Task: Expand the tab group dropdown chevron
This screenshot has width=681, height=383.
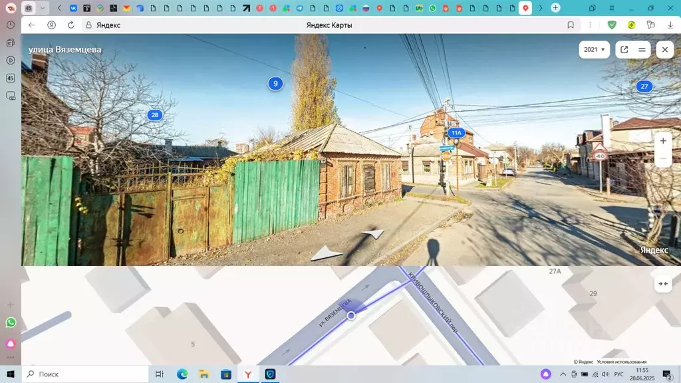Action: pyautogui.click(x=42, y=8)
